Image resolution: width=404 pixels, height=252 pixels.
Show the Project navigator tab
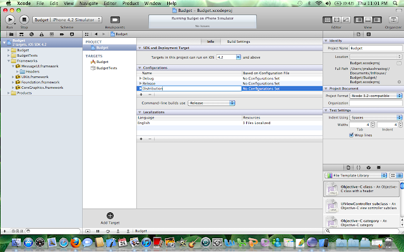(11, 34)
